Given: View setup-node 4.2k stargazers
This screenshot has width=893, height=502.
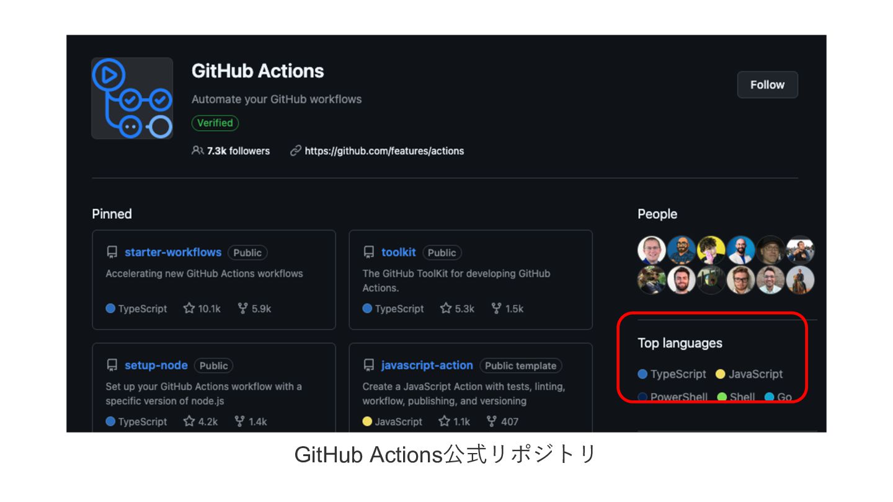Looking at the screenshot, I should 201,421.
